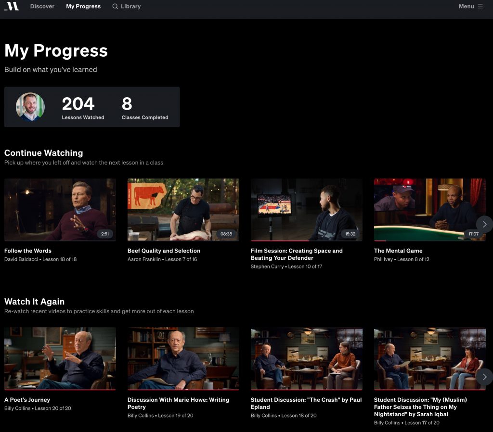
Task: Click the 15:32 duration badge
Action: [x=350, y=234]
